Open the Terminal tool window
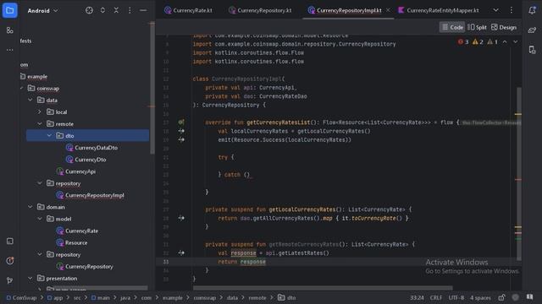The height and width of the screenshot is (304, 542). [x=9, y=241]
